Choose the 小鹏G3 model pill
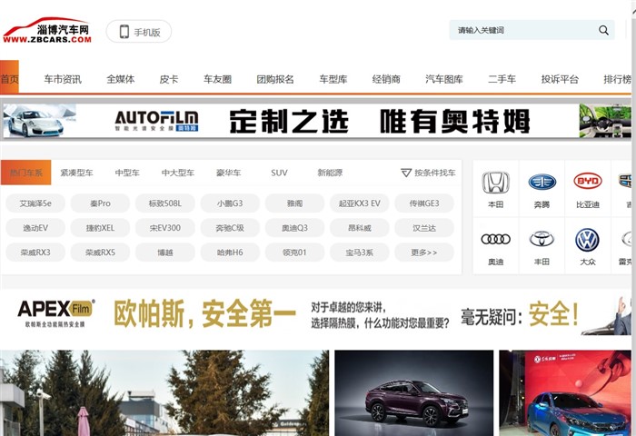 point(230,203)
